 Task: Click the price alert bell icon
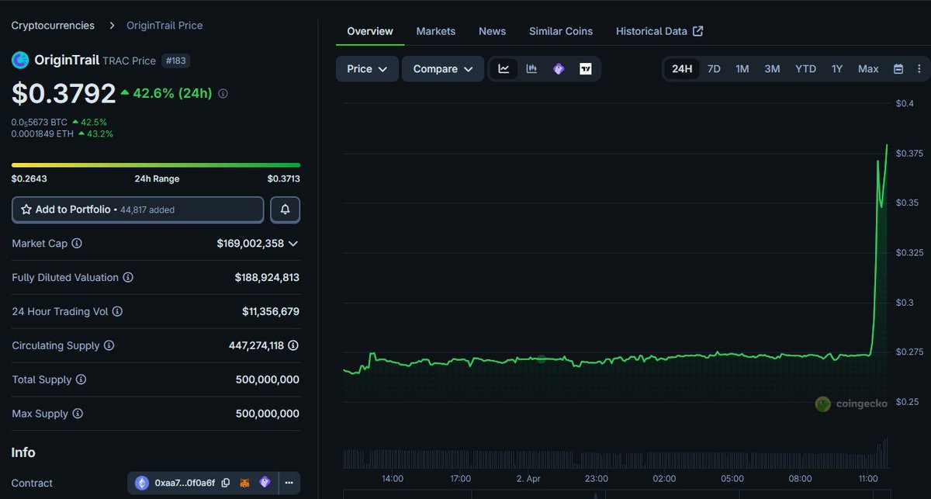click(286, 210)
